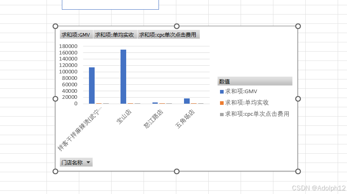
Task: Select the 求和项:cpc单次点击费用 legend entry
Action: pyautogui.click(x=254, y=114)
